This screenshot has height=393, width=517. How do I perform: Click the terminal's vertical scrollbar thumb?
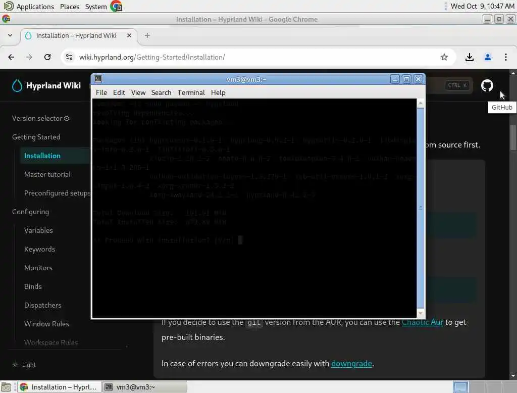coord(421,208)
